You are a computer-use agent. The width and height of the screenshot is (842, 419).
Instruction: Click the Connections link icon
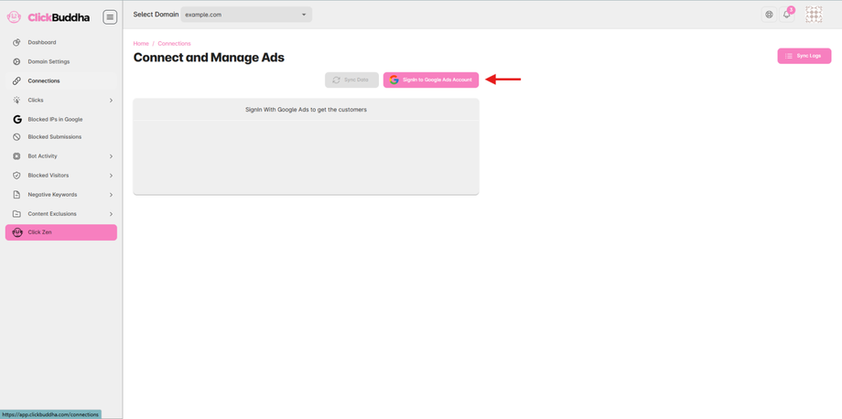click(16, 81)
